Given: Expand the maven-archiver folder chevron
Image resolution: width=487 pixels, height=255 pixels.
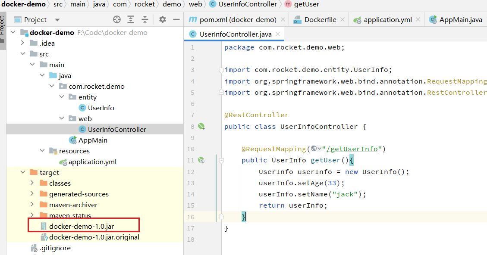Looking at the screenshot, I should click(32, 205).
